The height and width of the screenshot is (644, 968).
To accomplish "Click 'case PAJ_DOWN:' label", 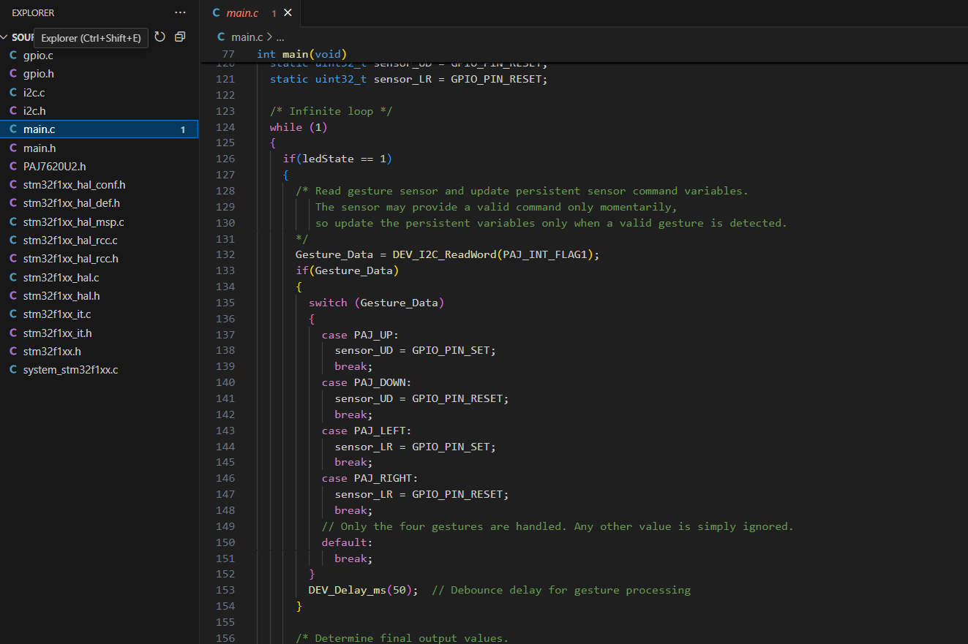I will (x=367, y=382).
